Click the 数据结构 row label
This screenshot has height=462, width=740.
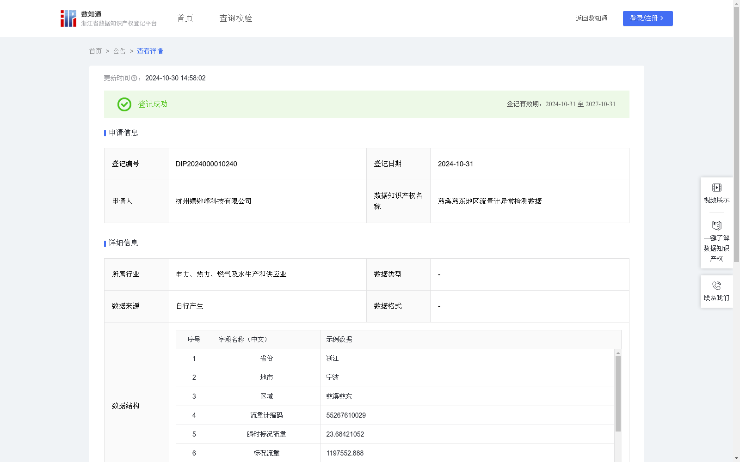pos(125,406)
